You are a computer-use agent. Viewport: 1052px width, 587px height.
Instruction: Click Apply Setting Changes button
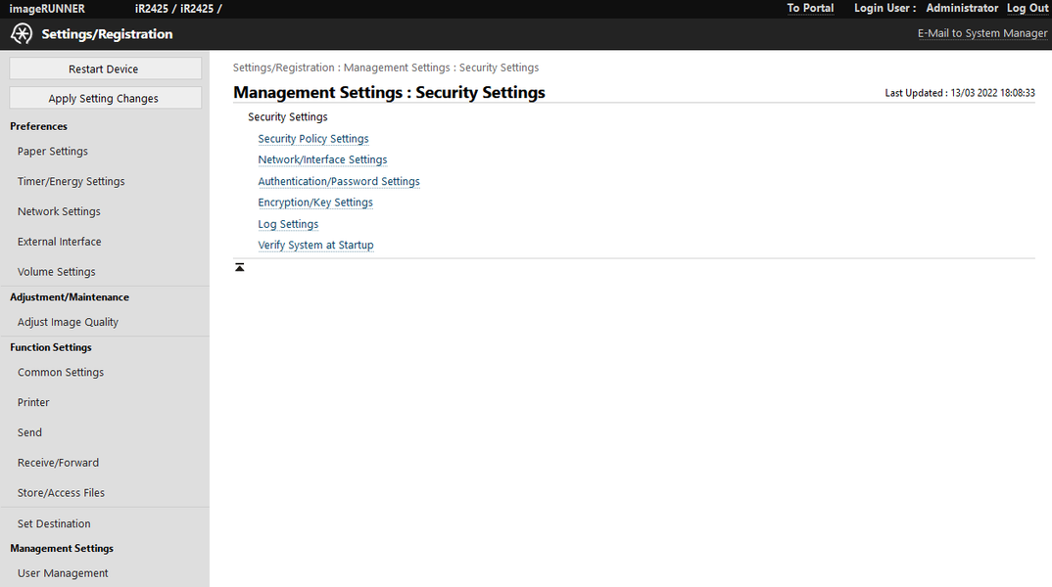(x=104, y=99)
